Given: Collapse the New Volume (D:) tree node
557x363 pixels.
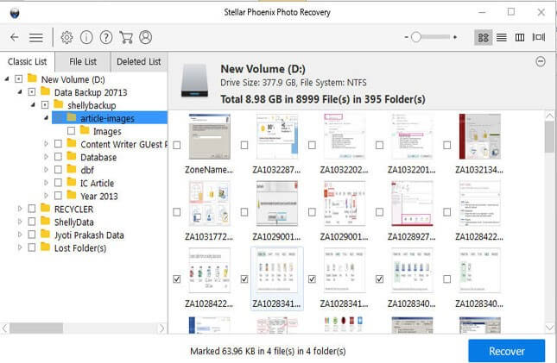Looking at the screenshot, I should (7, 79).
